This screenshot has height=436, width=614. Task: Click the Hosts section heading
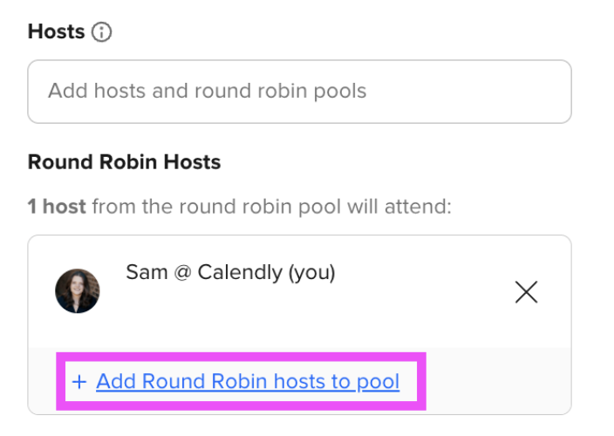pyautogui.click(x=56, y=31)
